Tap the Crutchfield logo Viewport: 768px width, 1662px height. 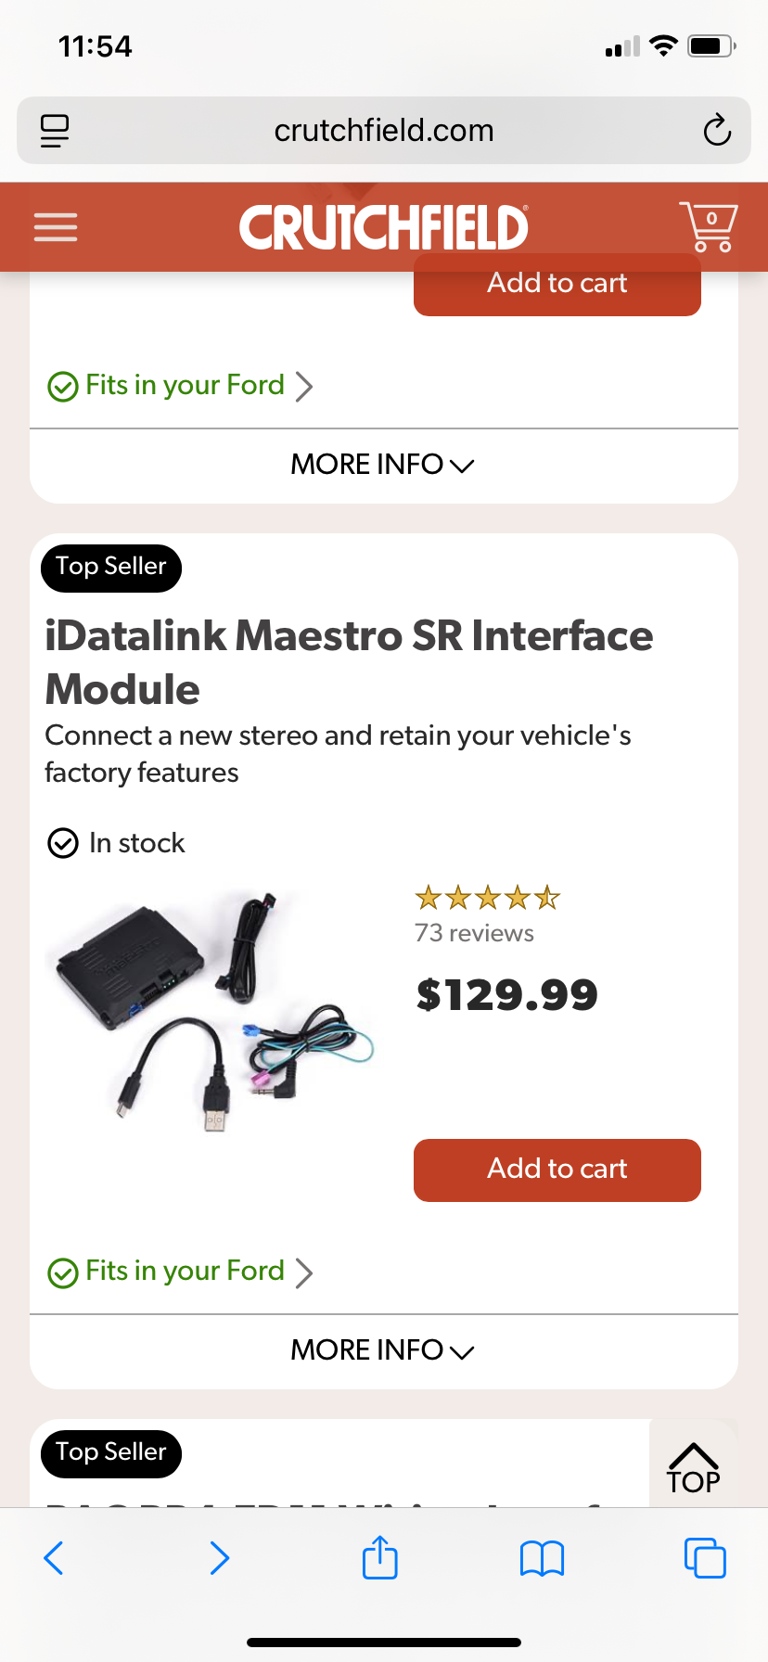coord(382,226)
